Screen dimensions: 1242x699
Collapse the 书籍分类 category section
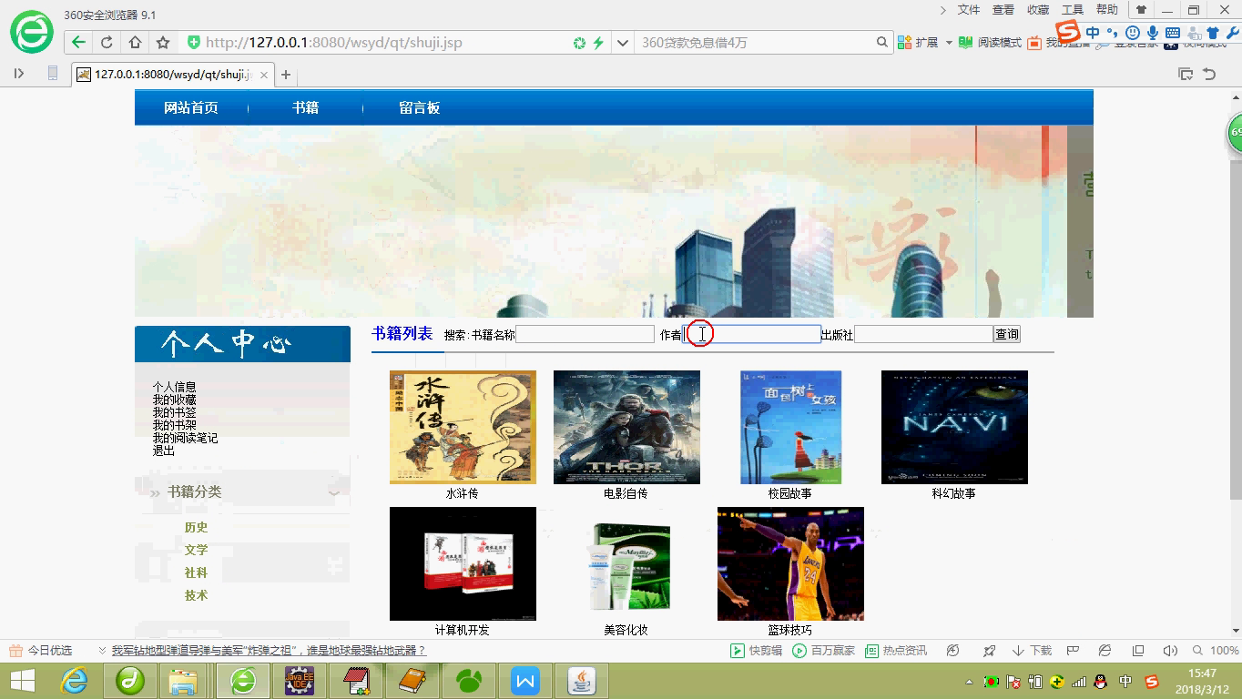tap(334, 492)
